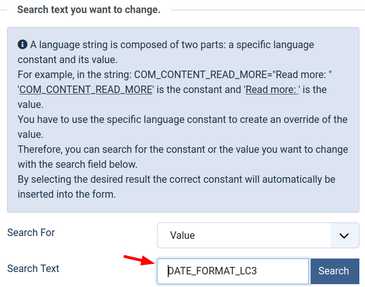Focus the Search Text input field
Screen dimensions: 365x287
click(x=233, y=271)
